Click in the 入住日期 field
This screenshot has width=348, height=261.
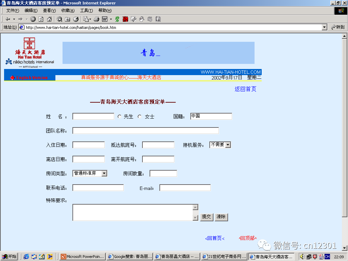89,145
